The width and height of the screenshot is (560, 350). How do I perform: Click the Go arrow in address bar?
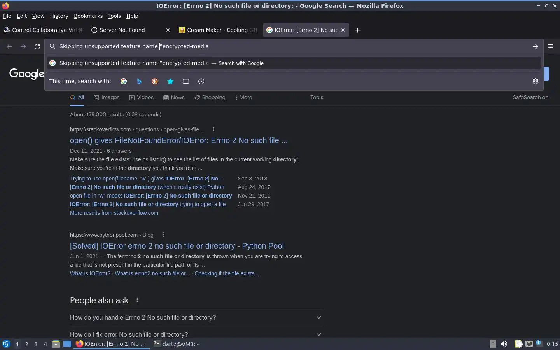coord(535,46)
